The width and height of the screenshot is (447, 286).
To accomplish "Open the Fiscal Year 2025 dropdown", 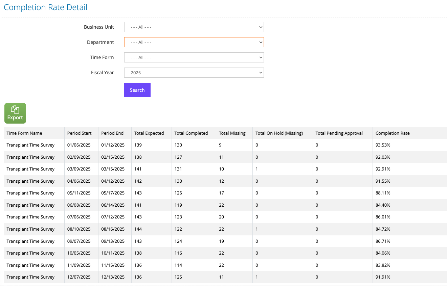I will [x=194, y=73].
